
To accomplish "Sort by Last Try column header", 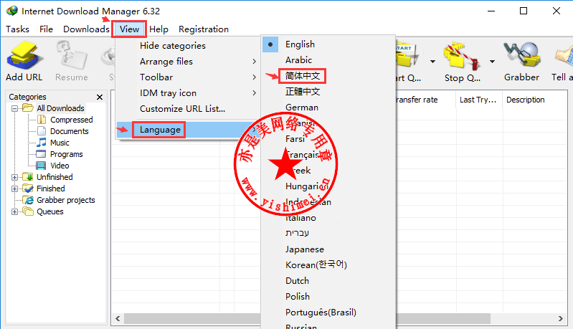I will click(x=480, y=100).
